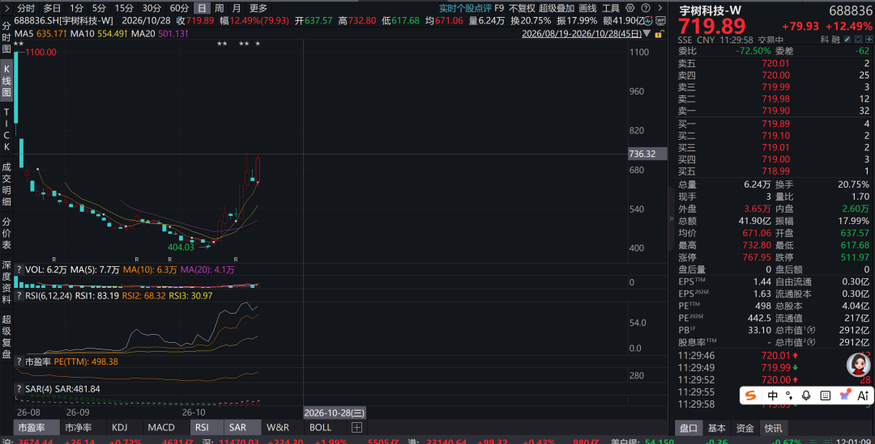The image size is (875, 444).
Task: Select the 30分 timeframe
Action: coord(152,8)
